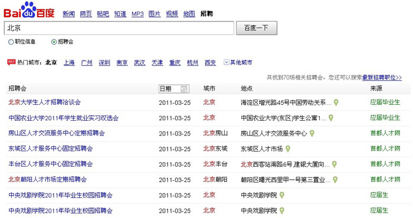Click the red HOT badge icon
Image resolution: width=413 pixels, height=218 pixels.
(11, 62)
